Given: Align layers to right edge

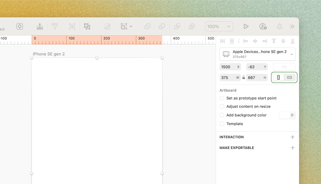Looking at the screenshot, I should point(265,41).
